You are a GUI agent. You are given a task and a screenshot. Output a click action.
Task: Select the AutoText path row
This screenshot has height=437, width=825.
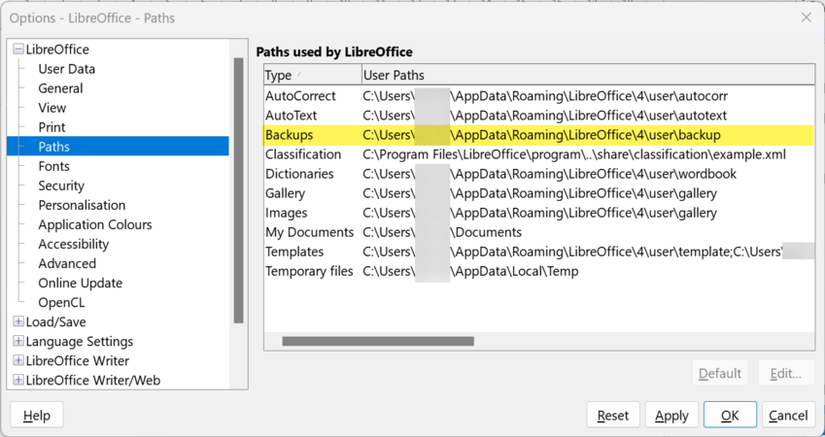[x=539, y=116]
